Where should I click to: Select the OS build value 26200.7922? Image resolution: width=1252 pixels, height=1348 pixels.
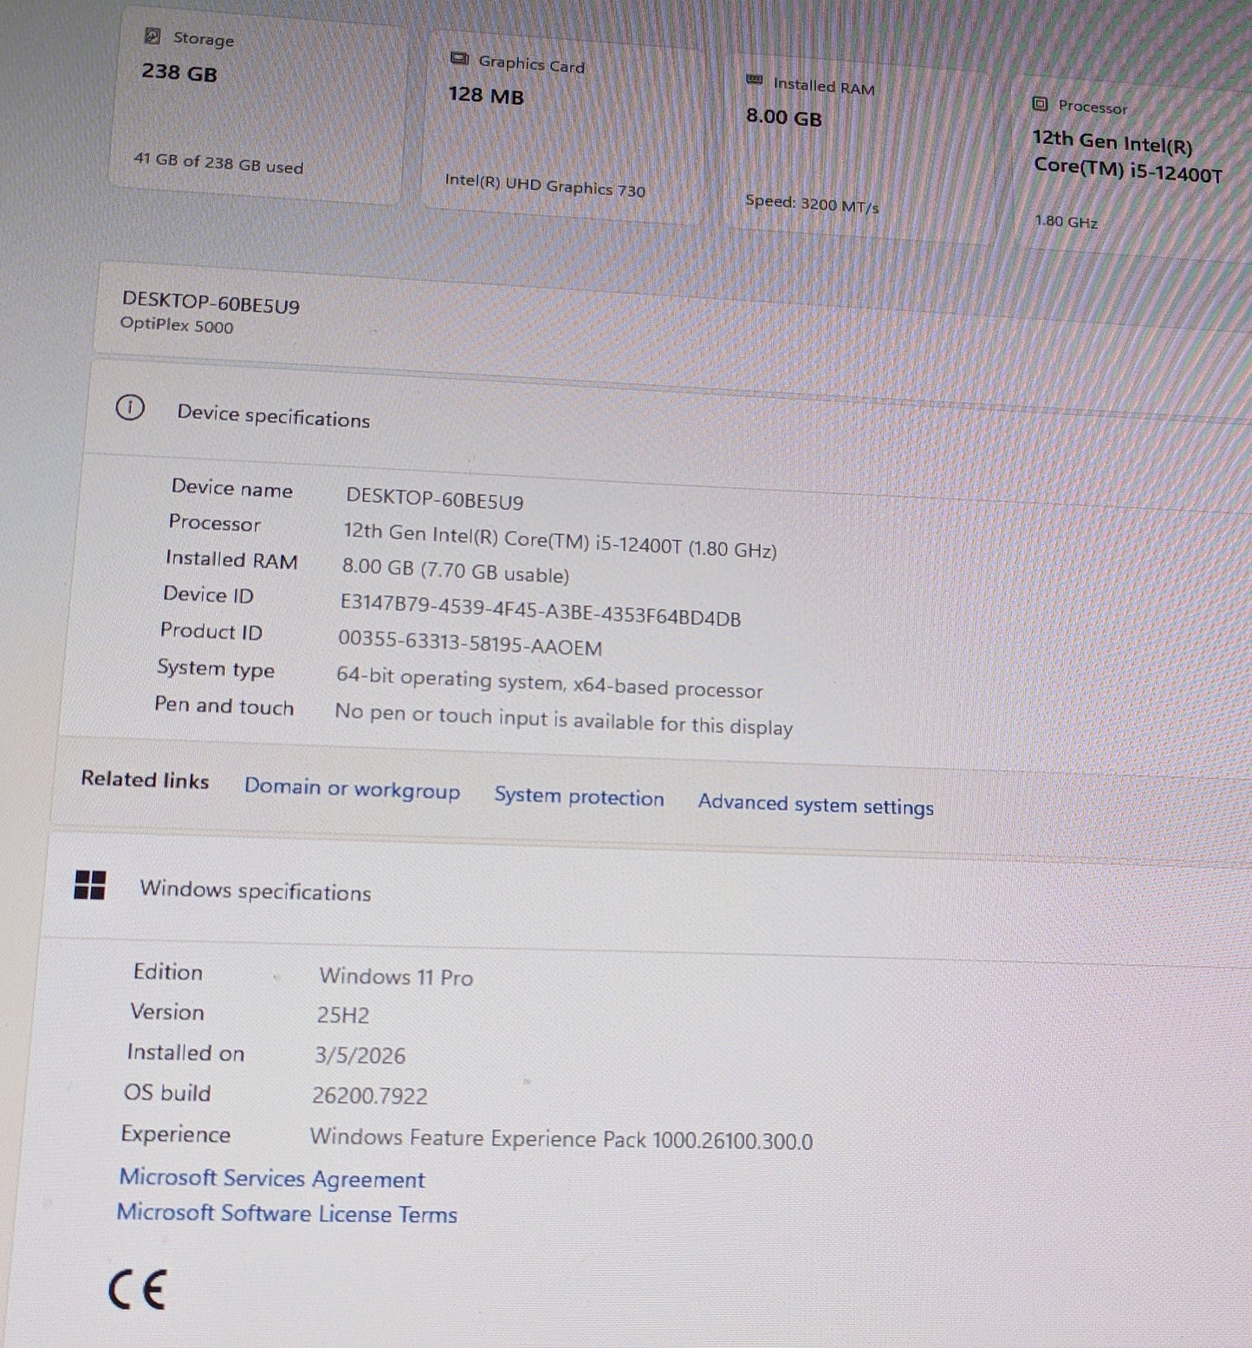370,1096
